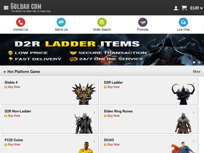The height and width of the screenshot is (153, 204).
Task: Select the first banner carousel dot
Action: point(194,63)
